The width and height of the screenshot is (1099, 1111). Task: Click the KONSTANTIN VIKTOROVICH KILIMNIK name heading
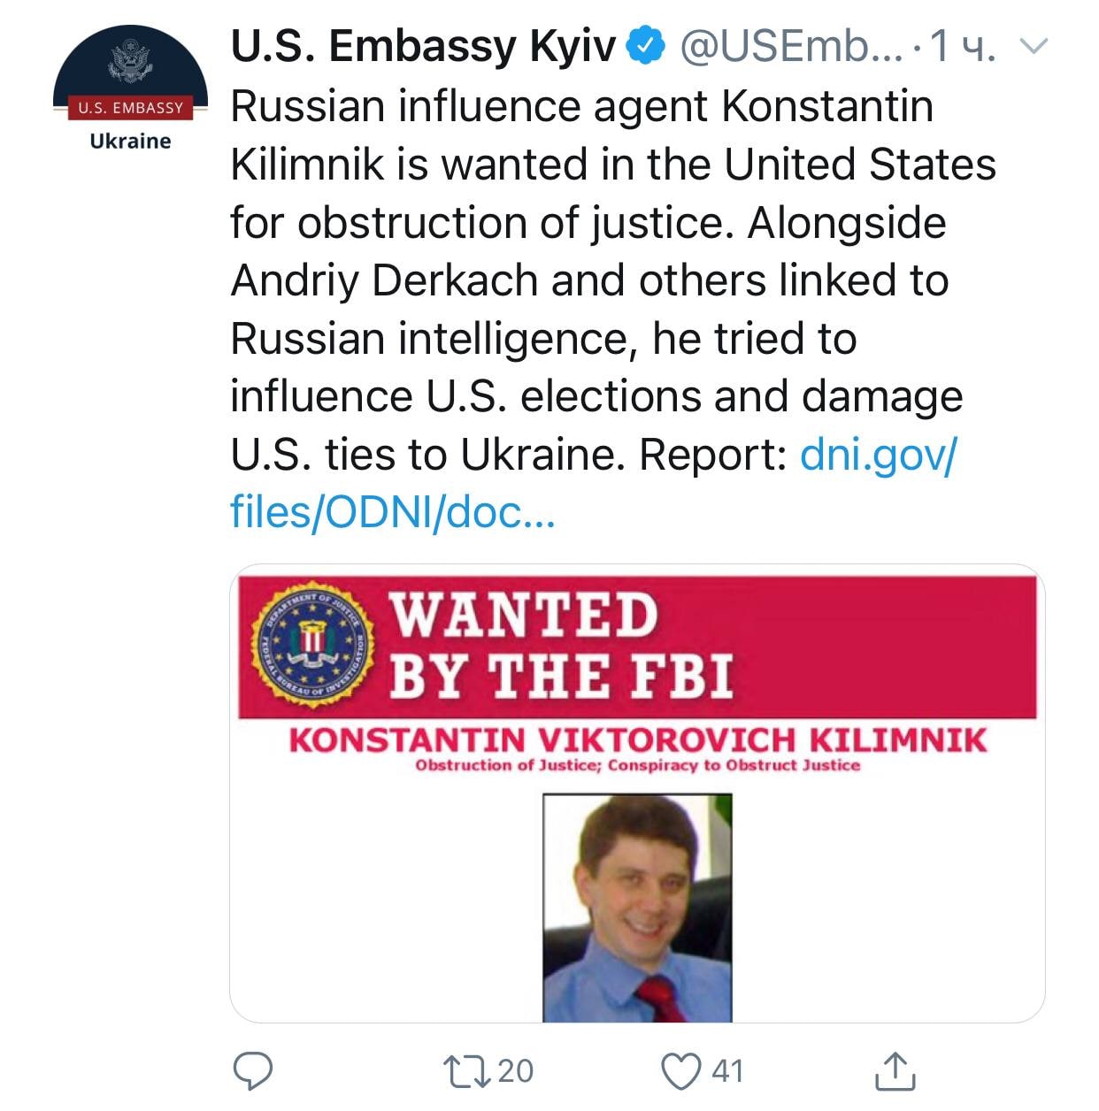[637, 739]
